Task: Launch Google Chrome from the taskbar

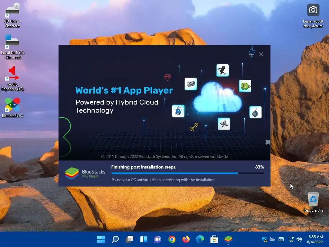Action: (x=172, y=239)
